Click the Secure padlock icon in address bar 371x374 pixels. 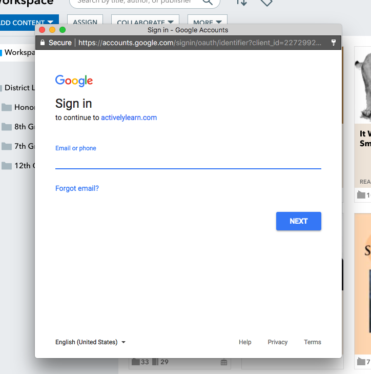click(x=43, y=43)
